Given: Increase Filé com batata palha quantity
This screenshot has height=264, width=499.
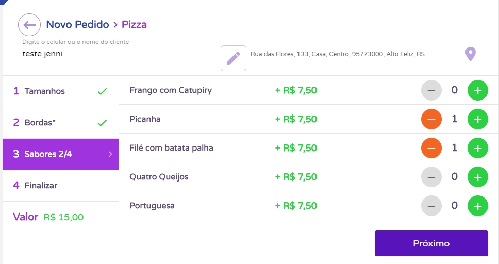Looking at the screenshot, I should 477,148.
